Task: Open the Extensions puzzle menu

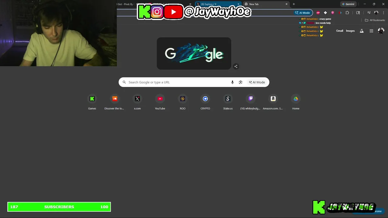Action: point(347,13)
